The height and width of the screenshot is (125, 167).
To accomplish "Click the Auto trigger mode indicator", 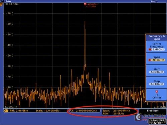I will tap(154, 1).
